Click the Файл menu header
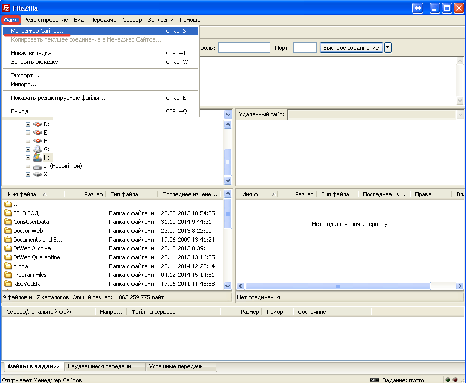 tap(11, 20)
